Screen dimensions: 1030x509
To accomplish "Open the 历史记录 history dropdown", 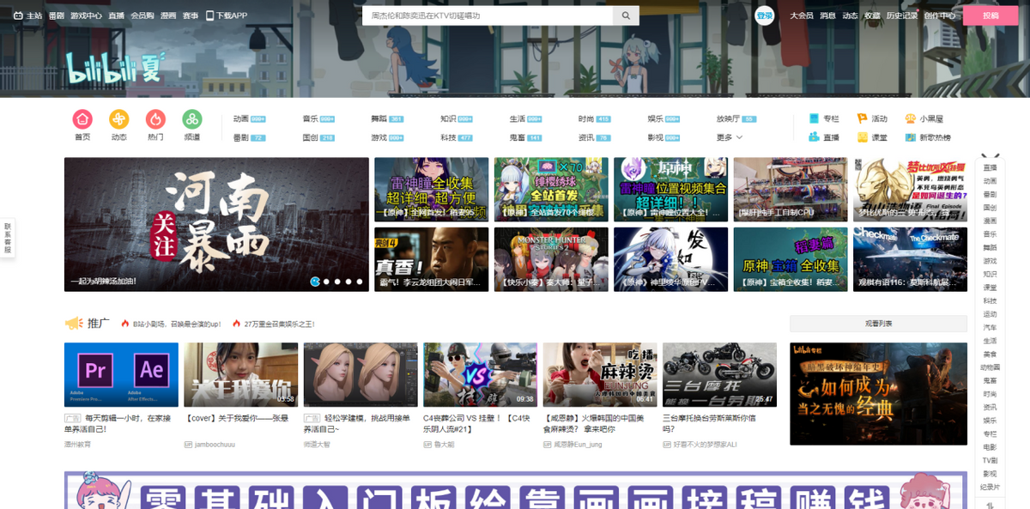I will tap(902, 15).
